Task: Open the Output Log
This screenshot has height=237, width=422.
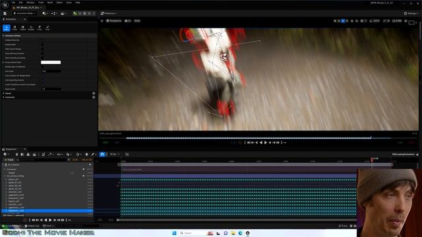Action: (32, 226)
